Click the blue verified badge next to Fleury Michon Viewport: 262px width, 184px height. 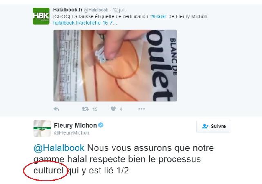(x=101, y=125)
